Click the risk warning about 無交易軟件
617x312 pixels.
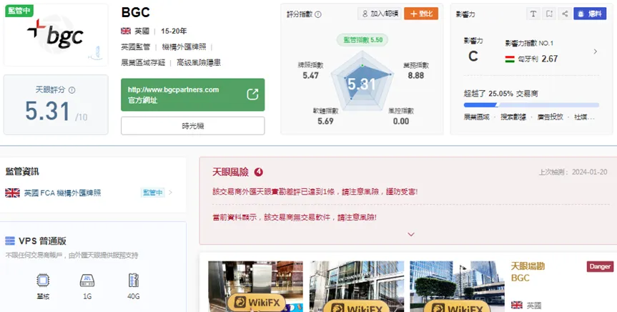coord(295,217)
